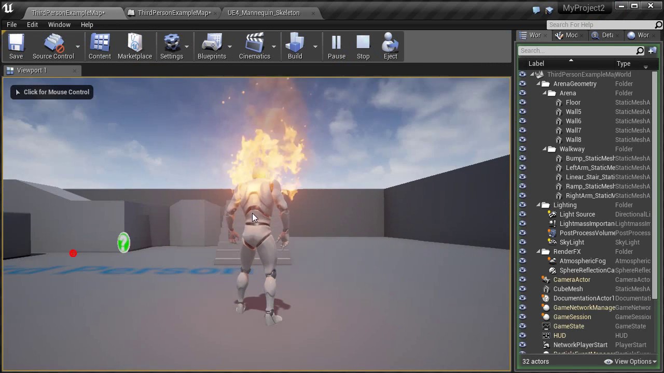Click the Build toolbar icon
This screenshot has height=373, width=664.
pyautogui.click(x=295, y=47)
